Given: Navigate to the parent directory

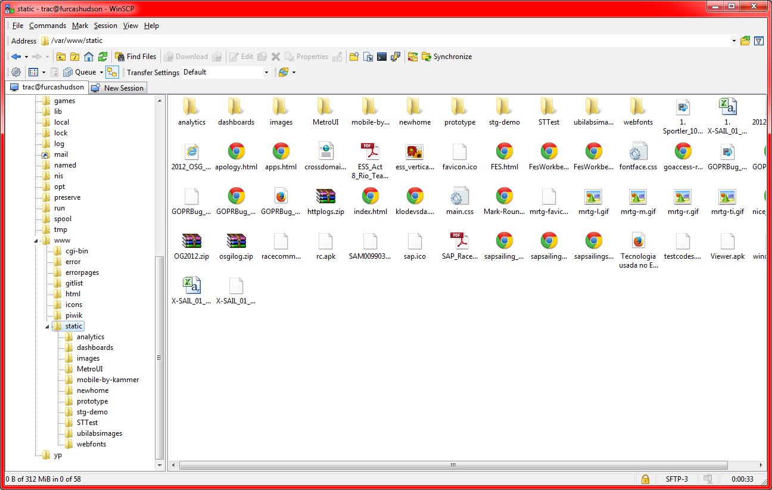Looking at the screenshot, I should (x=61, y=56).
